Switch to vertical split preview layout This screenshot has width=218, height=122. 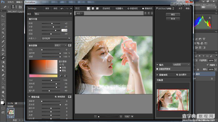click(97, 8)
